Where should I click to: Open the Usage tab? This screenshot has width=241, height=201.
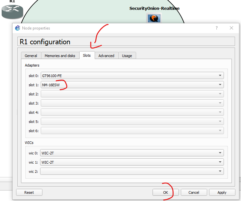[127, 56]
